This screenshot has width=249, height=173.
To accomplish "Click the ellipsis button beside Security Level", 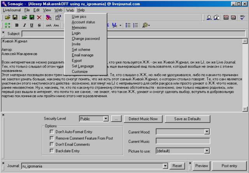I will [116, 119].
